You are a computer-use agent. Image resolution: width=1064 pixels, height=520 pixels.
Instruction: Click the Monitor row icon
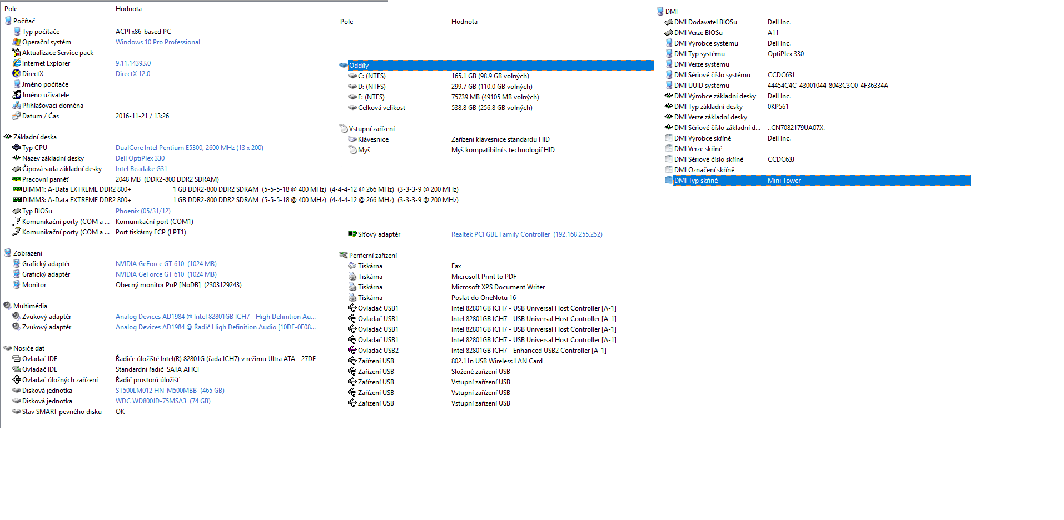(x=17, y=285)
